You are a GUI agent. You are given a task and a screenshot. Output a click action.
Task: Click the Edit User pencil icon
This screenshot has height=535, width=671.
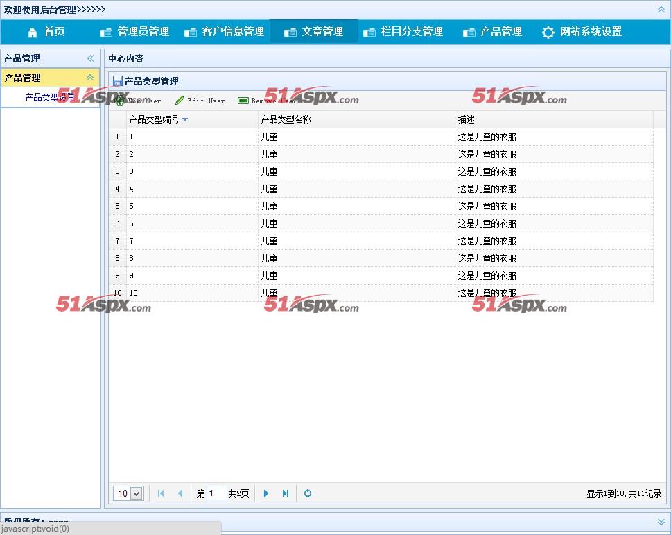pos(180,101)
